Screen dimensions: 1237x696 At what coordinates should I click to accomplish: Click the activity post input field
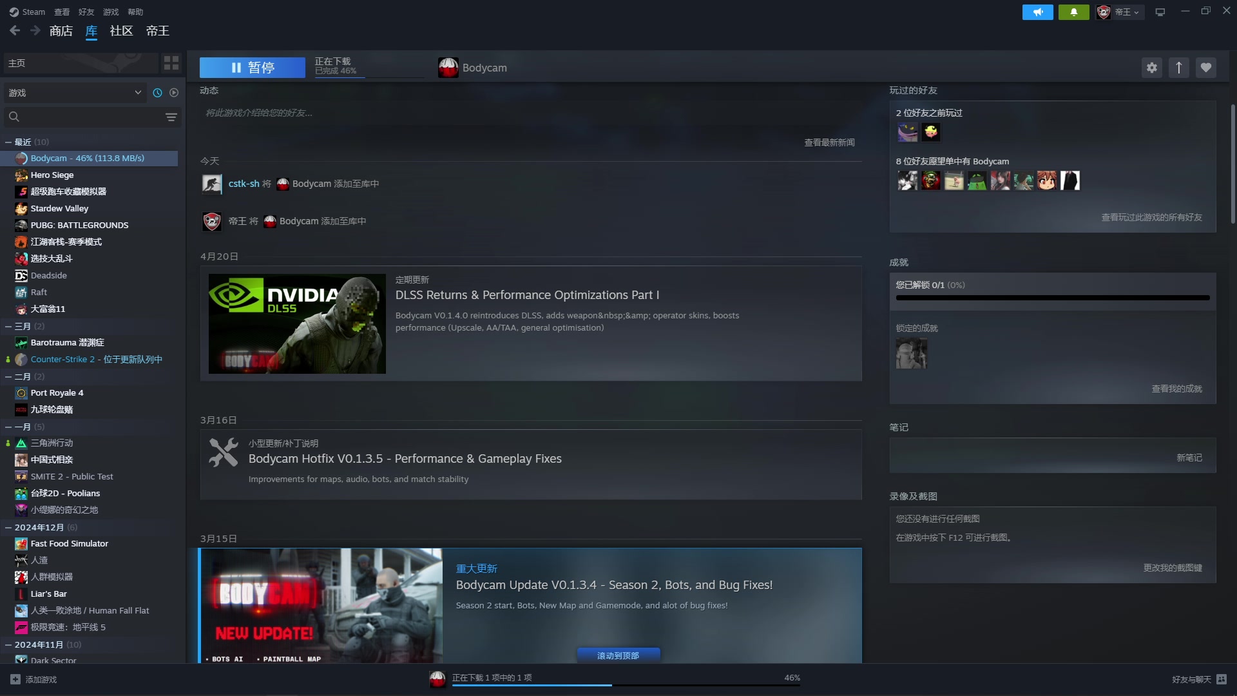pyautogui.click(x=531, y=113)
